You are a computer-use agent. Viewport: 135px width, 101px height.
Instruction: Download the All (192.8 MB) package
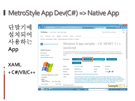pos(77,63)
